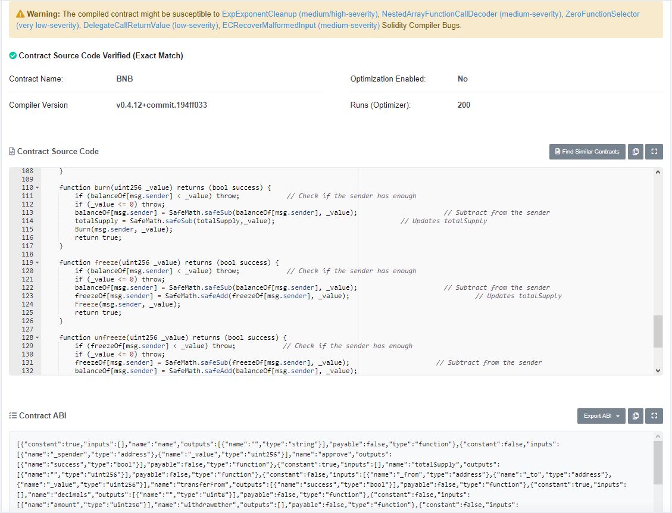Select the Optimization Enabled value No
Screen dimensions: 672x513
462,79
